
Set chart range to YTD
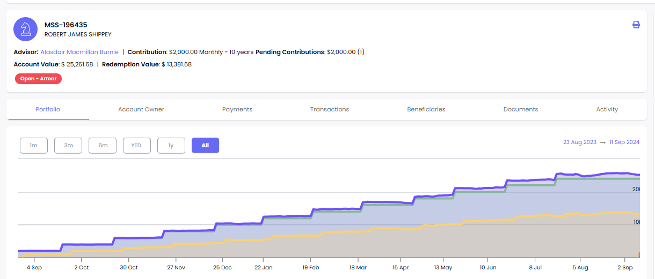(136, 145)
